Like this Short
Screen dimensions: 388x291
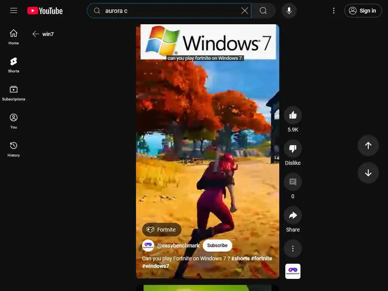(293, 115)
